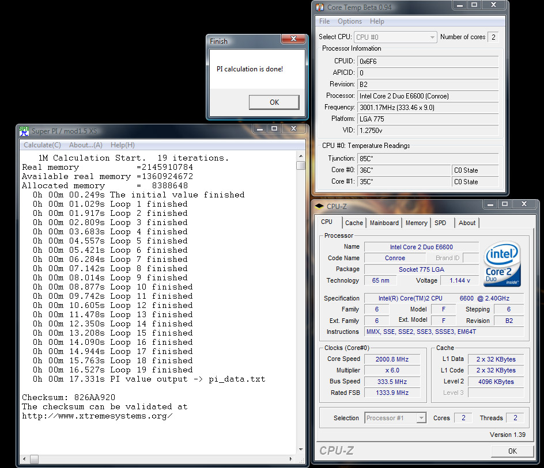
Task: Switch to the About tab in CPU-Z
Action: [467, 223]
